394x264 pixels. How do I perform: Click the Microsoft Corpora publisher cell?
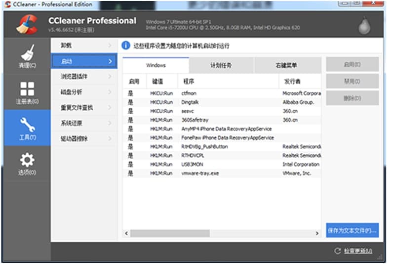tap(302, 93)
